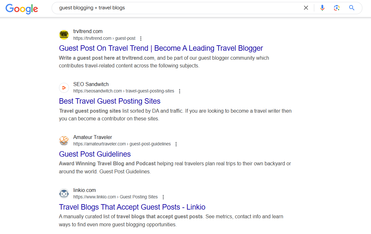Click the magnifying glass search button
The width and height of the screenshot is (371, 234).
pos(351,8)
